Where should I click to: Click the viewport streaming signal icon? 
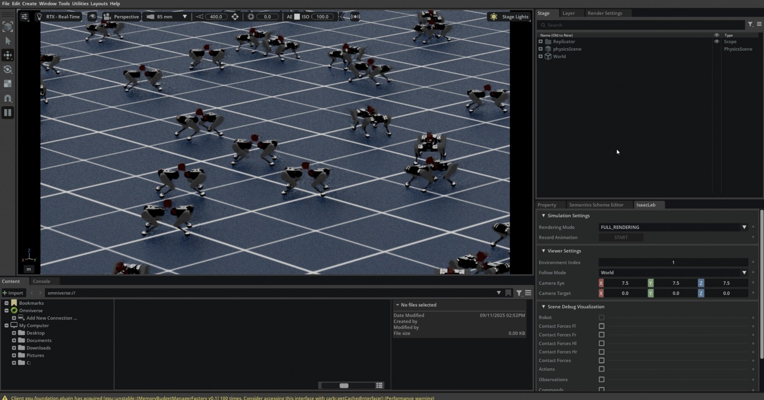[x=355, y=17]
